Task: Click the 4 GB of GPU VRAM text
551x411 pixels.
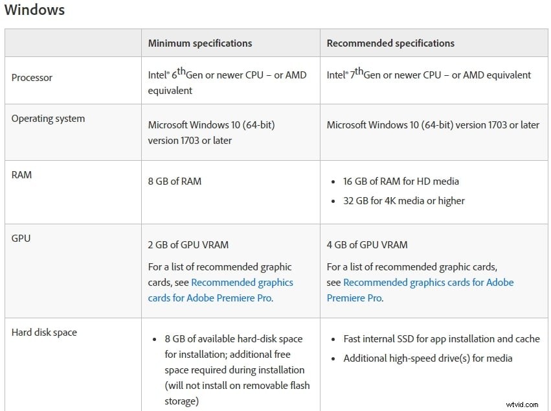Action: pyautogui.click(x=366, y=245)
